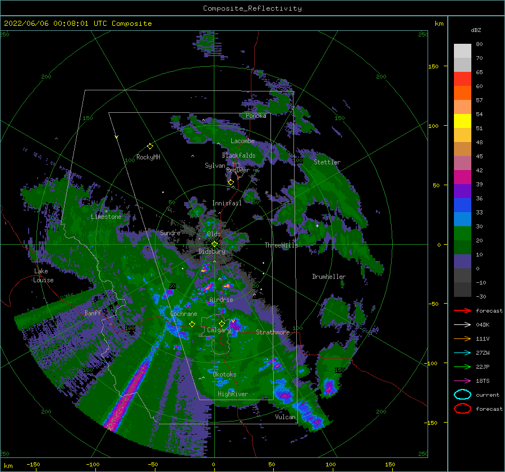Click the Ponoka label
The height and width of the screenshot is (472, 505).
click(256, 116)
